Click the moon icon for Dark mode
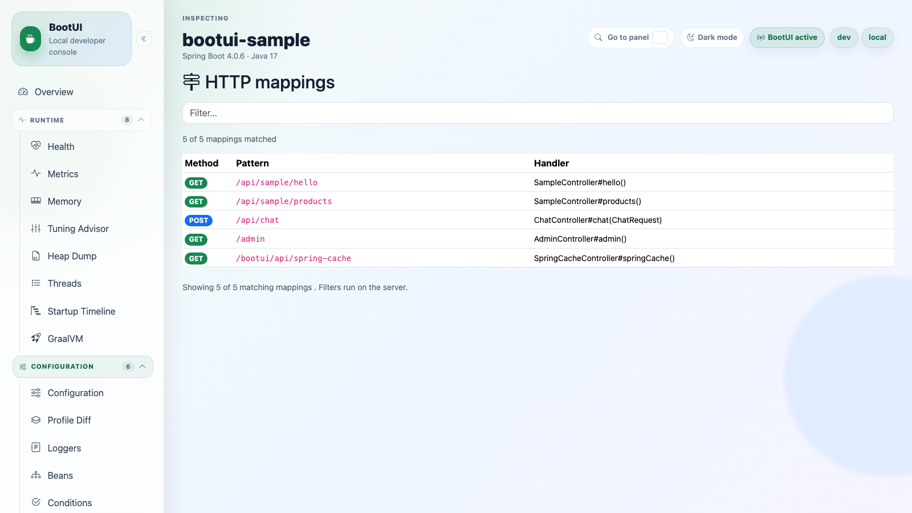The width and height of the screenshot is (912, 513). (x=691, y=38)
